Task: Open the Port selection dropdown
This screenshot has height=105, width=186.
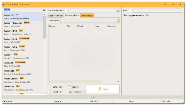Action: click(x=157, y=11)
